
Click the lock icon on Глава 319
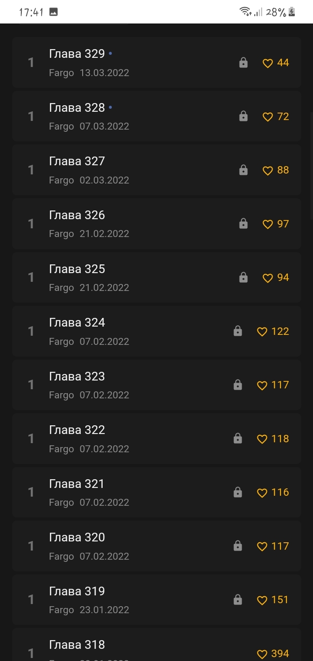(238, 600)
